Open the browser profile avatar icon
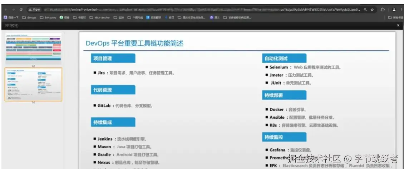 pos(394,10)
